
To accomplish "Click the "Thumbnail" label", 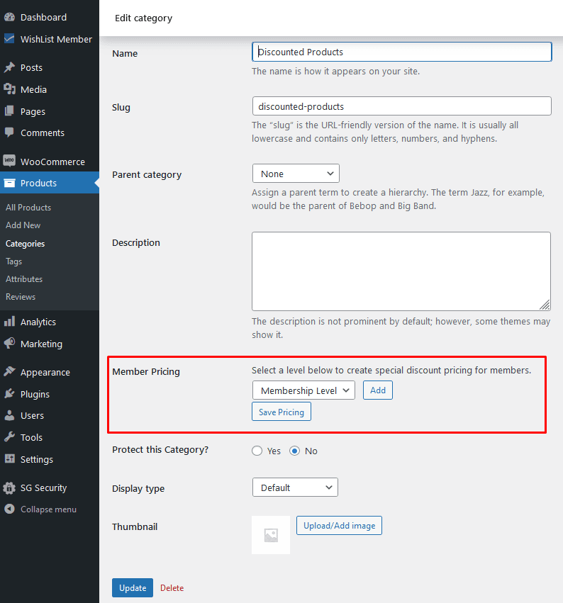I will [x=135, y=526].
